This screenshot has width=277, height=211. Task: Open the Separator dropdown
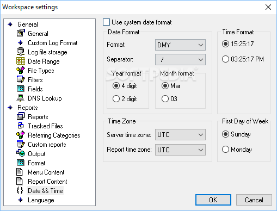(180, 59)
